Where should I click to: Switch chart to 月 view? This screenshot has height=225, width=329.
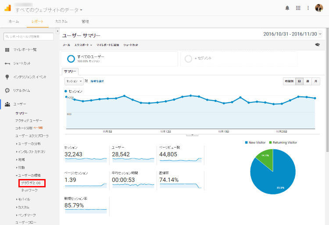coord(316,81)
